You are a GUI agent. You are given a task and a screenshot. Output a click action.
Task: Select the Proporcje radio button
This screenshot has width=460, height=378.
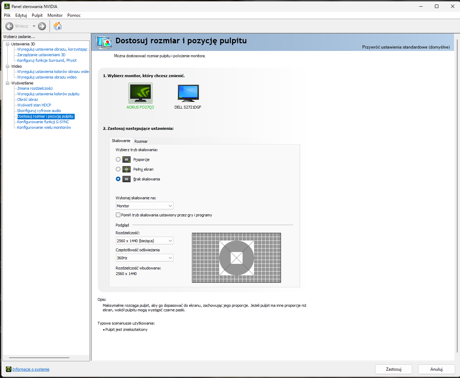[x=118, y=160]
